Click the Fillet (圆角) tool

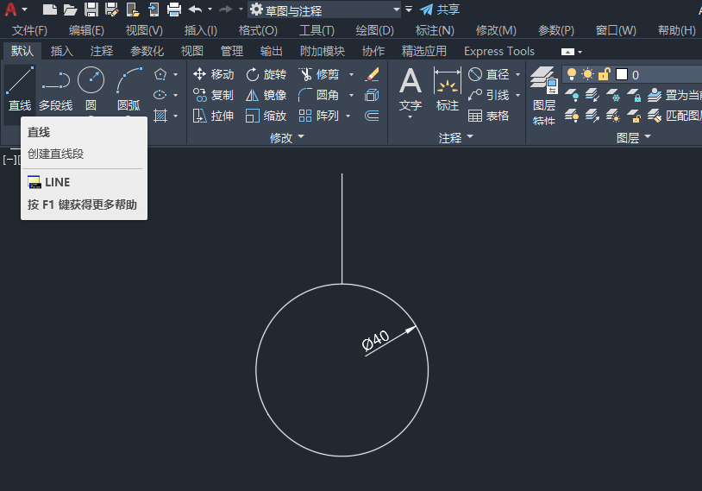pyautogui.click(x=319, y=95)
